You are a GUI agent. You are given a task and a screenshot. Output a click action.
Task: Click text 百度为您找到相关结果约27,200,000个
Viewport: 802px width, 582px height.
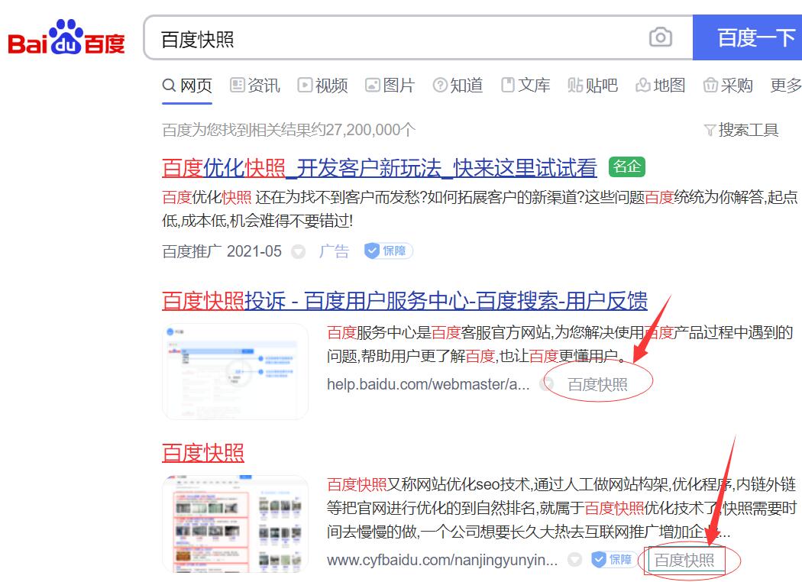(x=289, y=130)
